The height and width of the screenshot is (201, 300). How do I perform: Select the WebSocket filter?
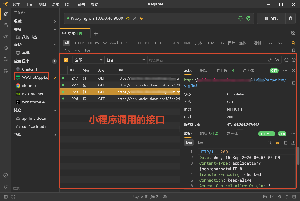tap(112, 43)
